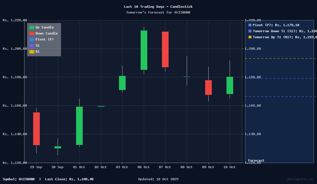Click the Tomorrow Up T1 (R1) forecast marker

(x=250, y=37)
